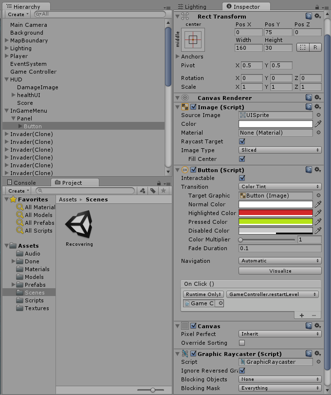Enable the Override Sorting checkbox
This screenshot has width=331, height=395.
[x=242, y=343]
